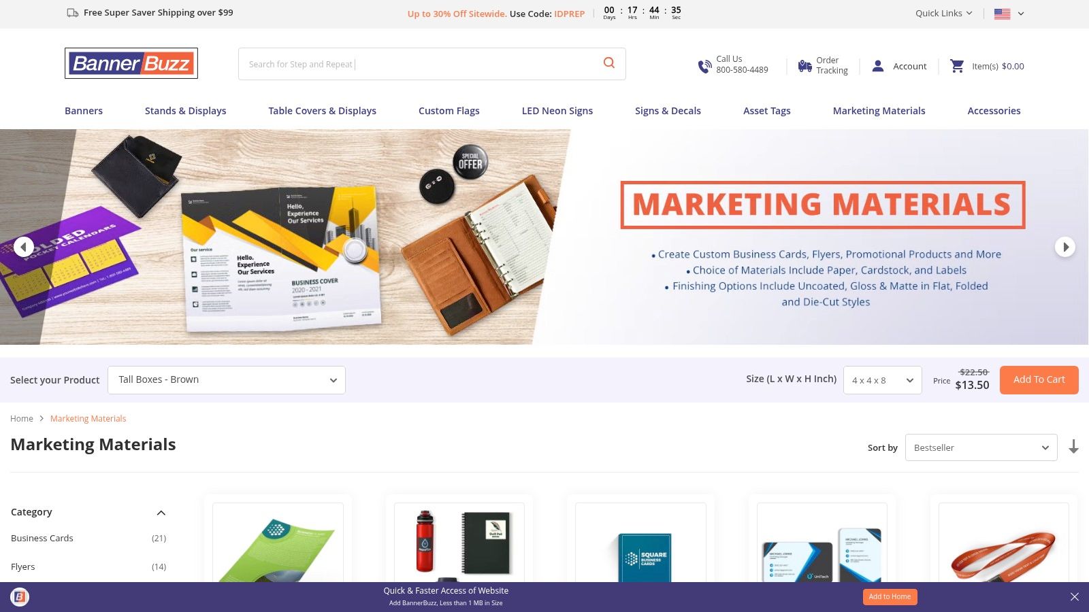
Task: Click Item(s) $0.00 cart text
Action: 998,66
